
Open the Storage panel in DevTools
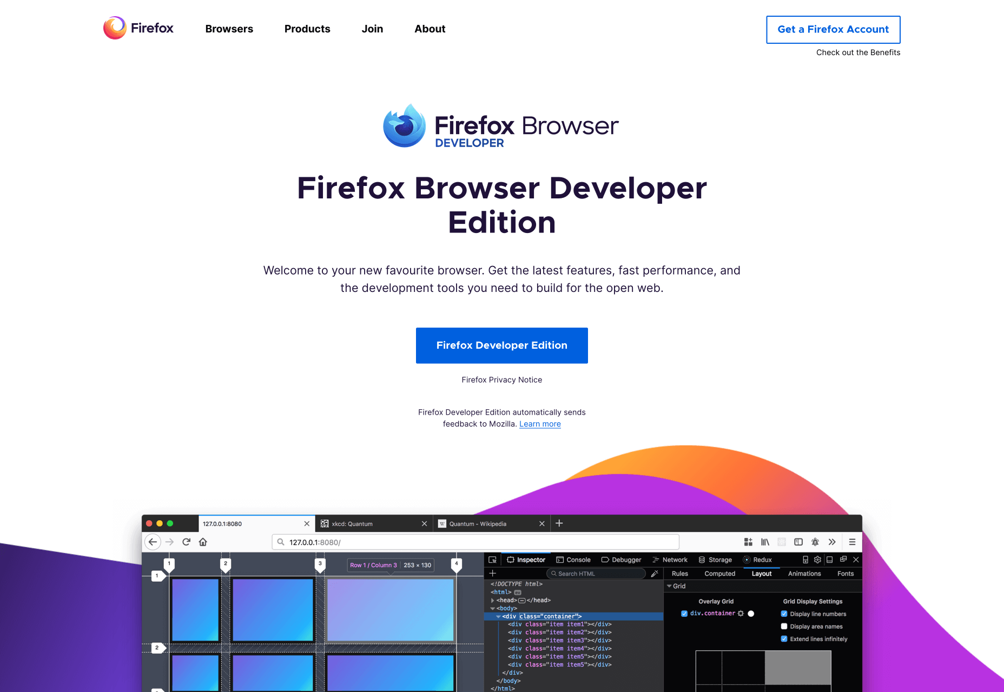coord(715,560)
